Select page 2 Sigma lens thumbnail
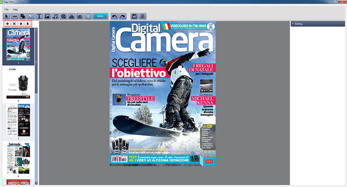The image size is (347, 187). [x=18, y=83]
